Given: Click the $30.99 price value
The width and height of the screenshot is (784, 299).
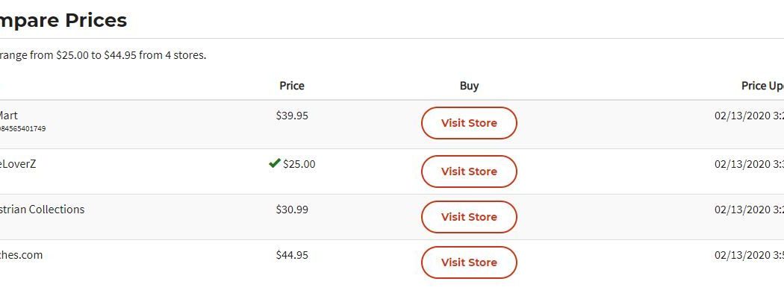Looking at the screenshot, I should coord(292,210).
